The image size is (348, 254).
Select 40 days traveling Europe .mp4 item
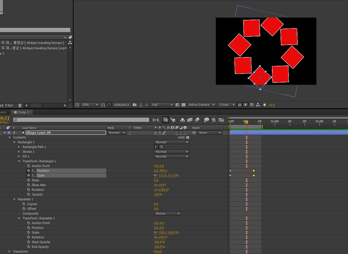coord(34,48)
